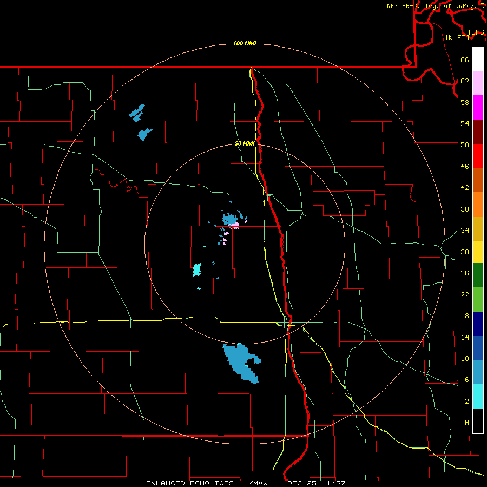Click the pink echo core near radar center

pyautogui.click(x=235, y=225)
